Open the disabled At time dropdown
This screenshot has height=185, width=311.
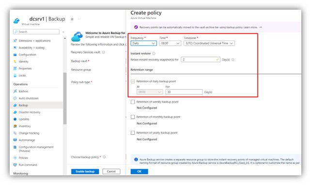click(x=150, y=92)
